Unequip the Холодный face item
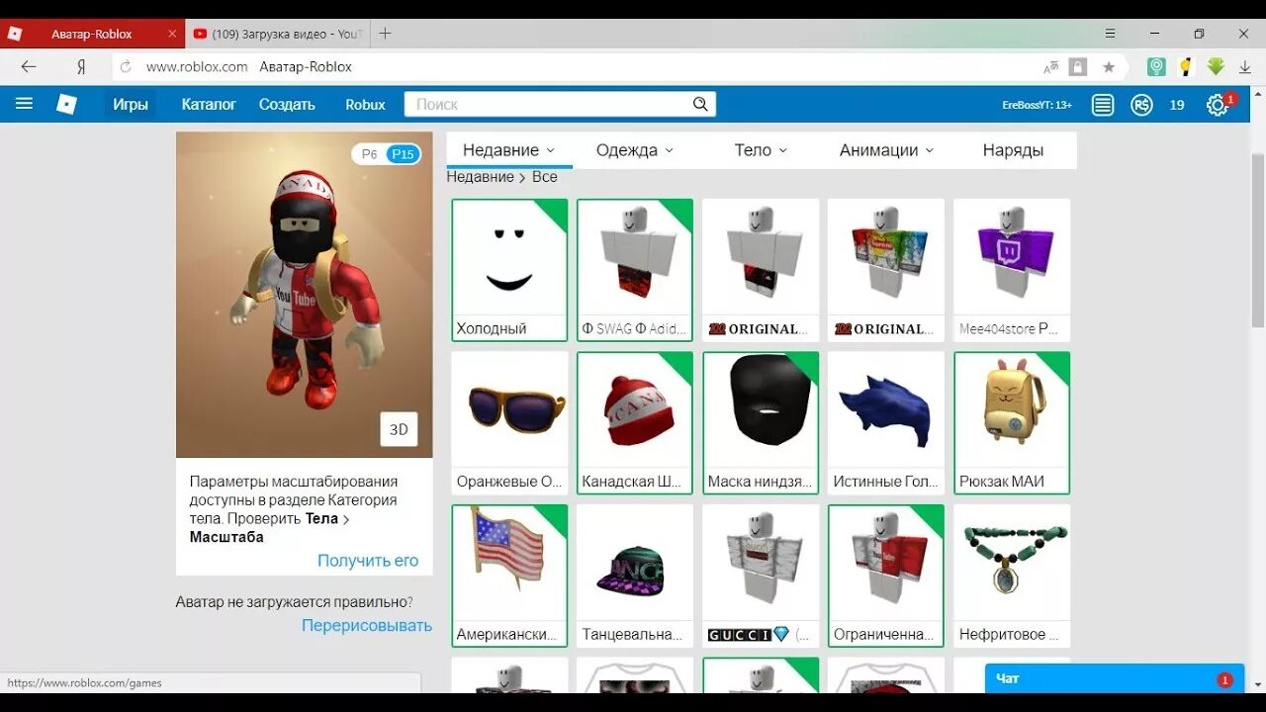This screenshot has height=712, width=1266. click(509, 270)
